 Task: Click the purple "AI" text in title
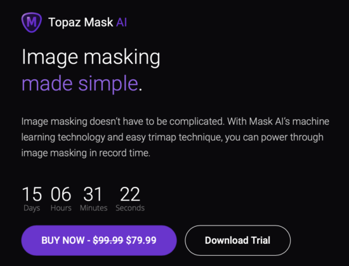tap(122, 22)
